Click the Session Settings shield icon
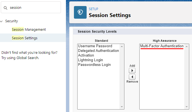 [80, 12]
